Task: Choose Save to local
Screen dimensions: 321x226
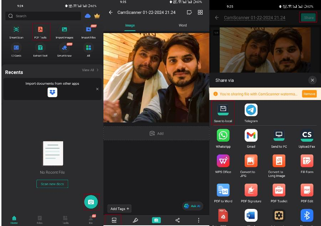Action: [x=223, y=113]
